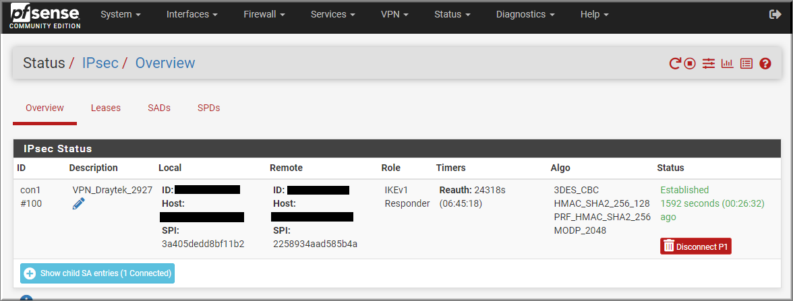793x301 pixels.
Task: Open the Status dropdown menu
Action: pos(452,15)
